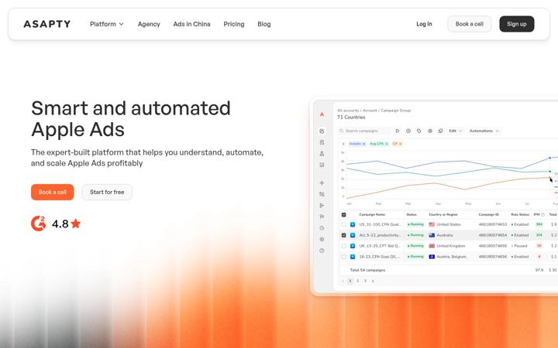Expand the Platform dropdown menu
This screenshot has height=348, width=558.
pyautogui.click(x=107, y=24)
